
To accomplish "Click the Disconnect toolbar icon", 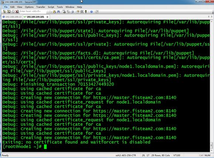I will 17,11.
